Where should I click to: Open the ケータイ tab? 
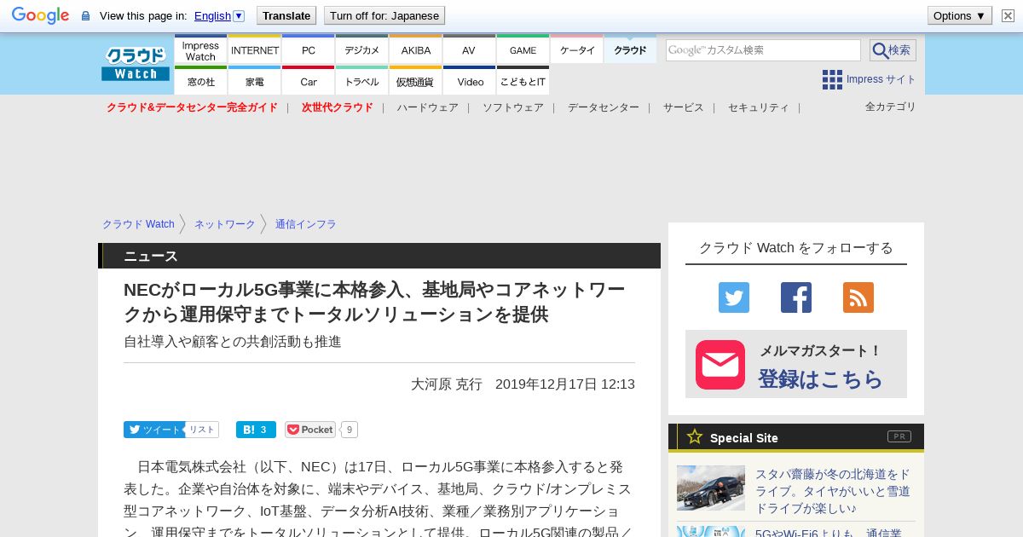(576, 49)
